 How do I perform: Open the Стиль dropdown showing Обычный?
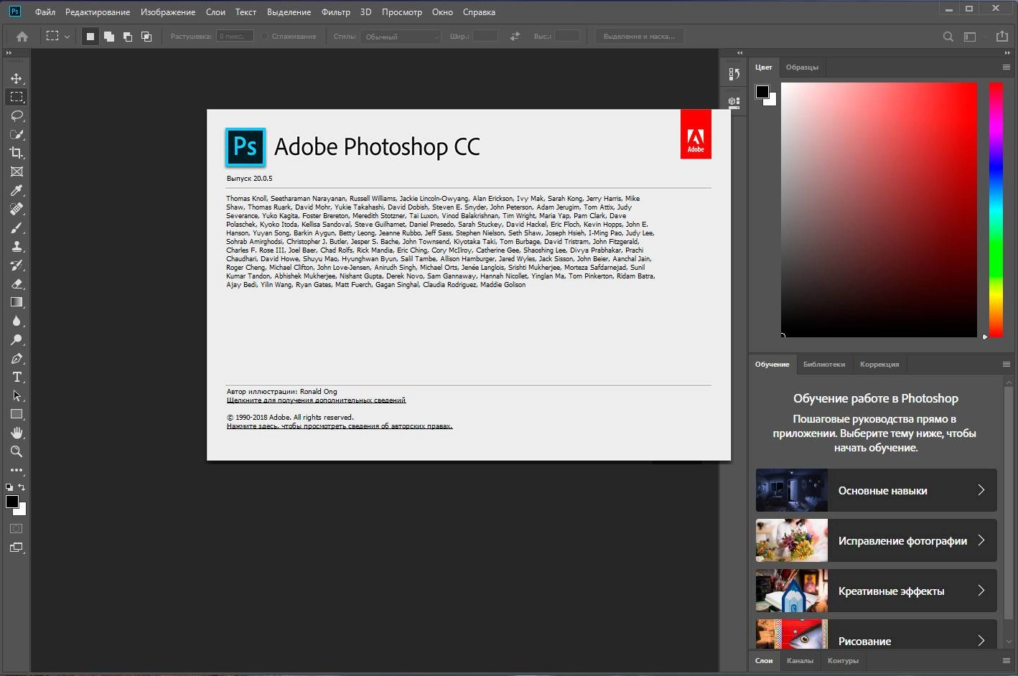coord(401,37)
